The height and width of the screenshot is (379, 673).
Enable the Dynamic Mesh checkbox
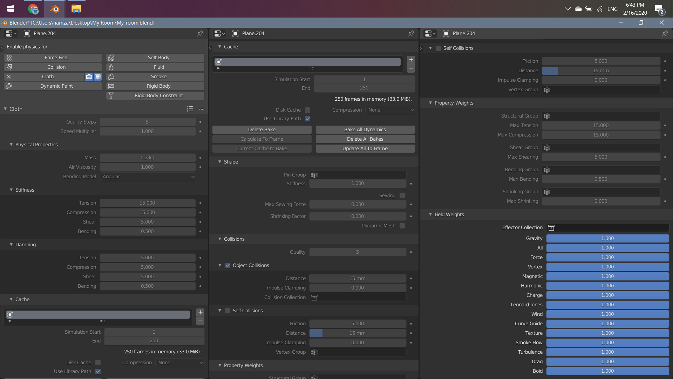[402, 226]
